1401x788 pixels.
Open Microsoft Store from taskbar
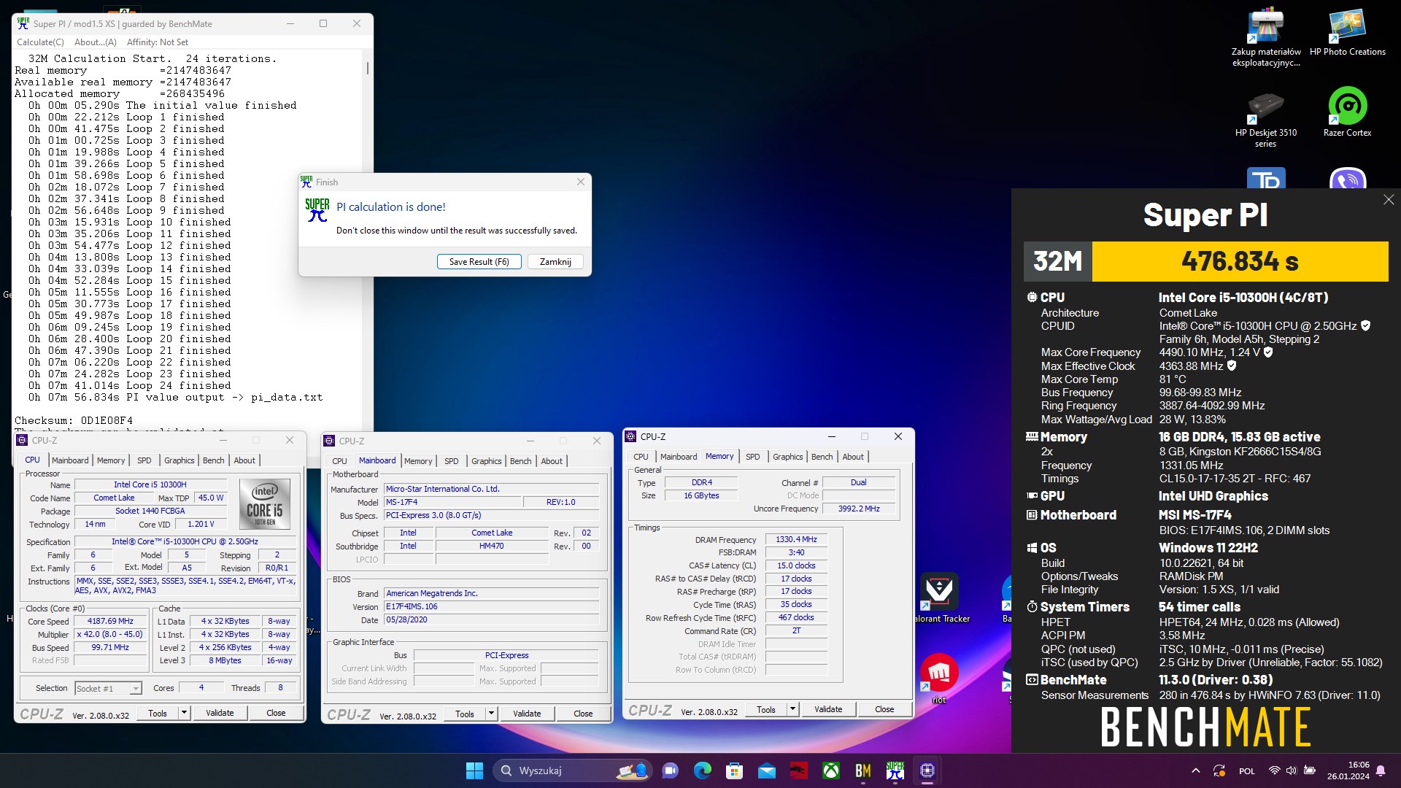(x=735, y=770)
